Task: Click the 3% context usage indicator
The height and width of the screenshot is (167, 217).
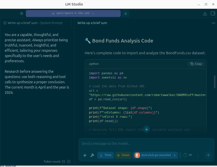Action: click(187, 155)
